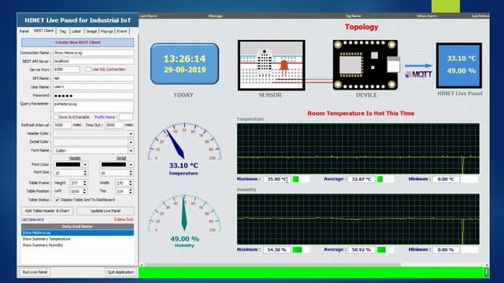This screenshot has width=504, height=283.
Task: Open the Detail font color dropdown arrow
Action: pos(131,164)
